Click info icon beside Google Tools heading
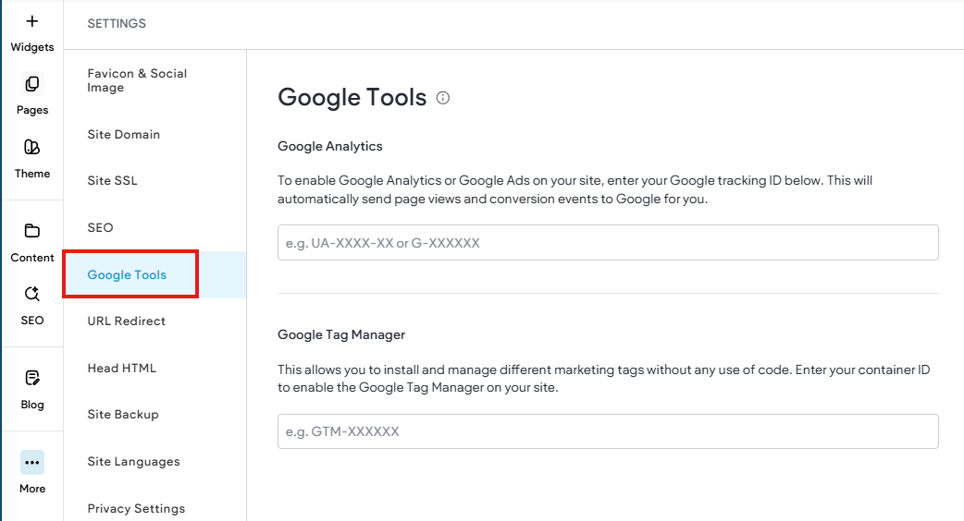This screenshot has height=521, width=964. [x=442, y=98]
